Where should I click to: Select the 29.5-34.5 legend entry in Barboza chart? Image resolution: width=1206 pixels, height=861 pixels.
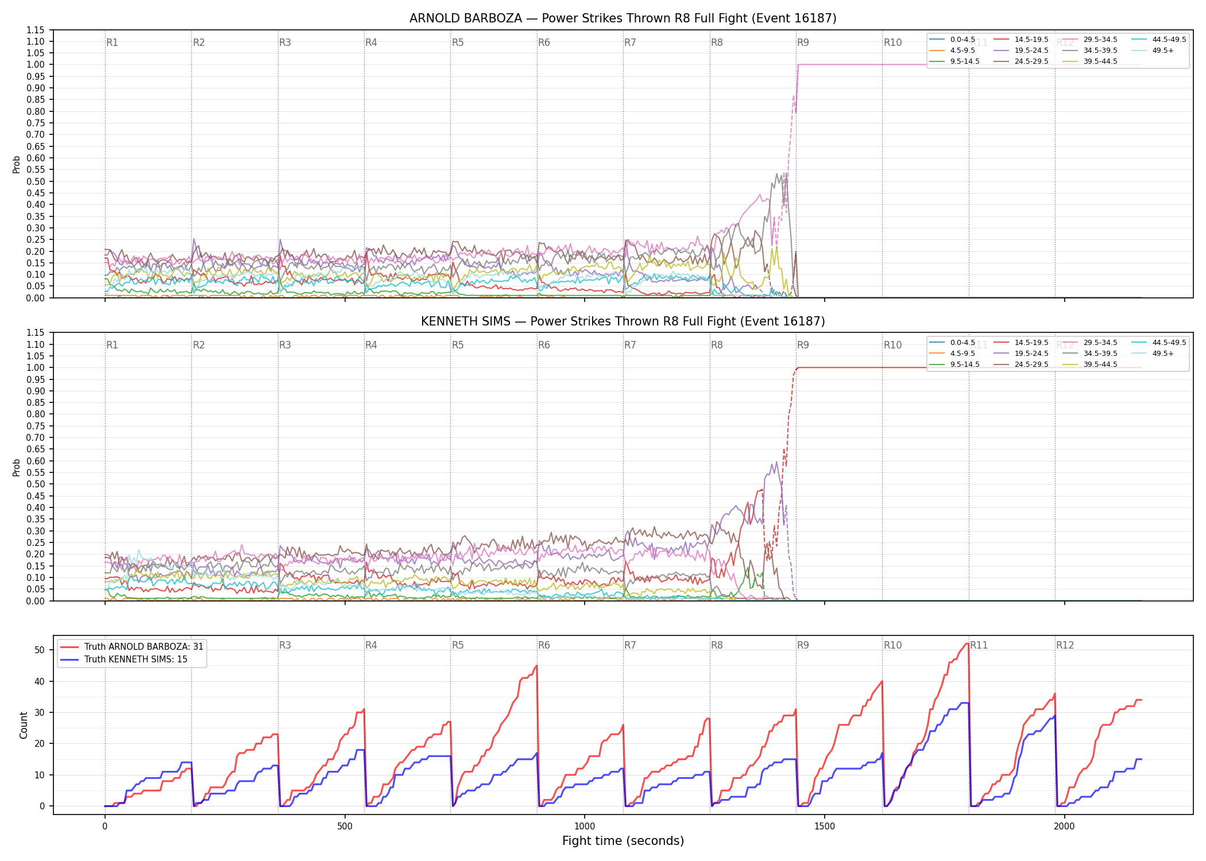(x=1090, y=40)
